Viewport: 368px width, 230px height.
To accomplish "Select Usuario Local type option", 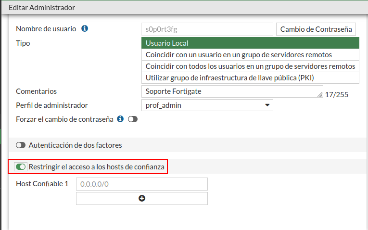I will coord(250,43).
